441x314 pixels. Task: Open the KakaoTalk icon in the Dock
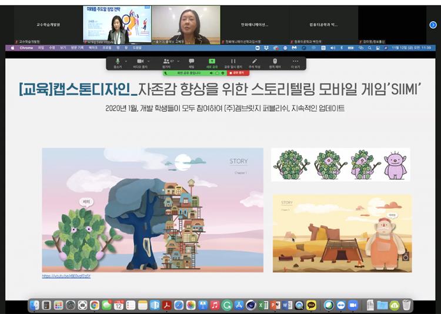[311, 305]
